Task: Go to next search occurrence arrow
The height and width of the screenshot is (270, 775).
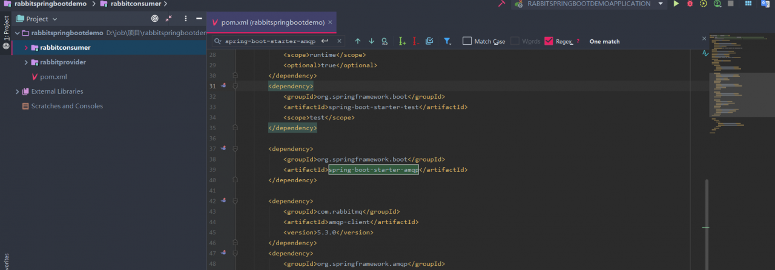Action: pyautogui.click(x=371, y=41)
